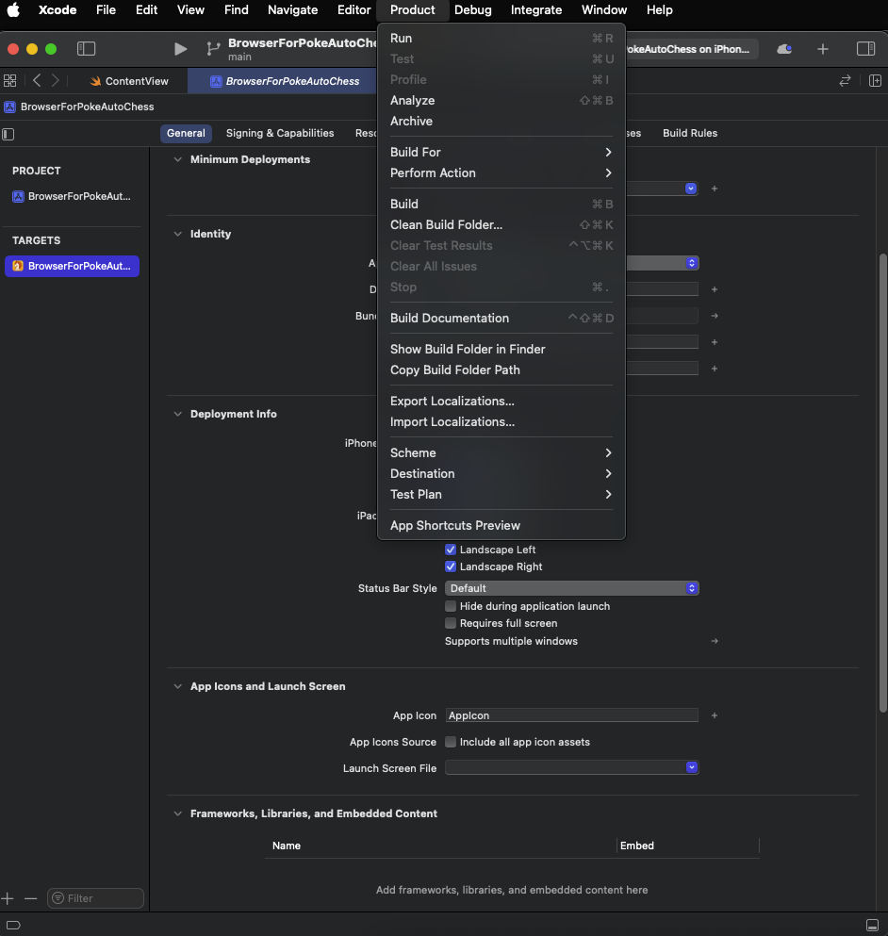
Task: Open the Launch Screen File combo box
Action: [x=571, y=768]
